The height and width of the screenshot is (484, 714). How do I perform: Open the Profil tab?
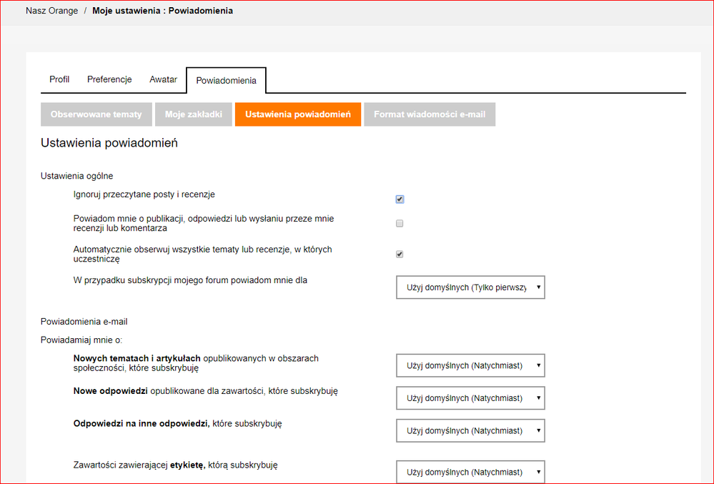point(59,79)
